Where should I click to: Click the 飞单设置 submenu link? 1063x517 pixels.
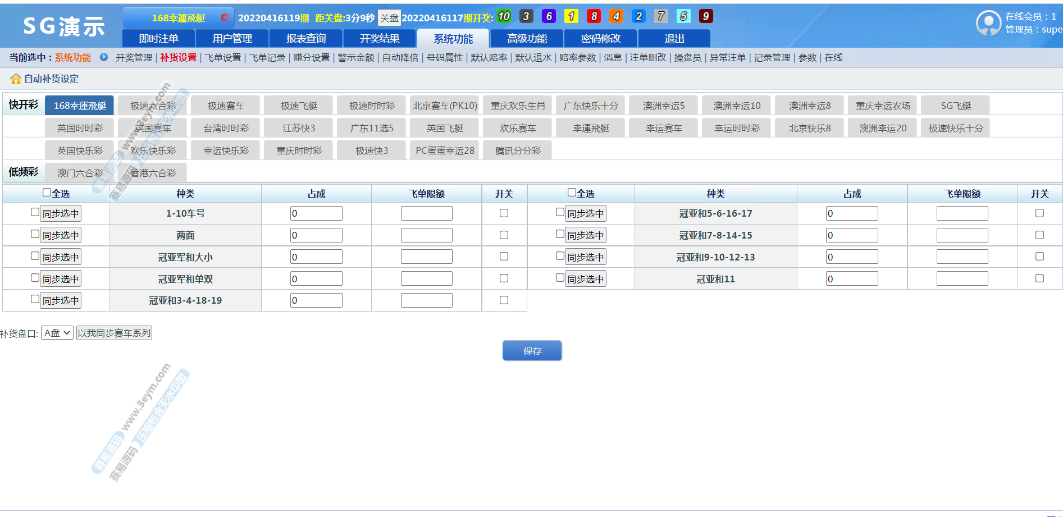[x=222, y=58]
